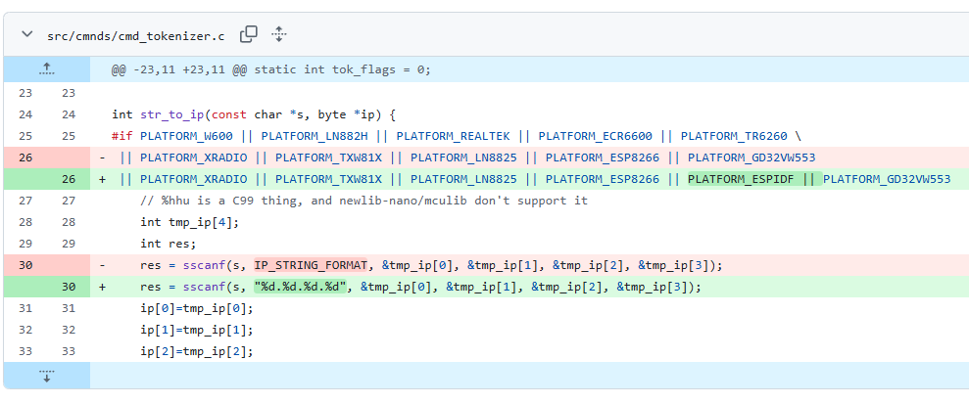The width and height of the screenshot is (969, 405).
Task: Click the 'ip[0]=tmp_ip[0];' line
Action: [197, 309]
